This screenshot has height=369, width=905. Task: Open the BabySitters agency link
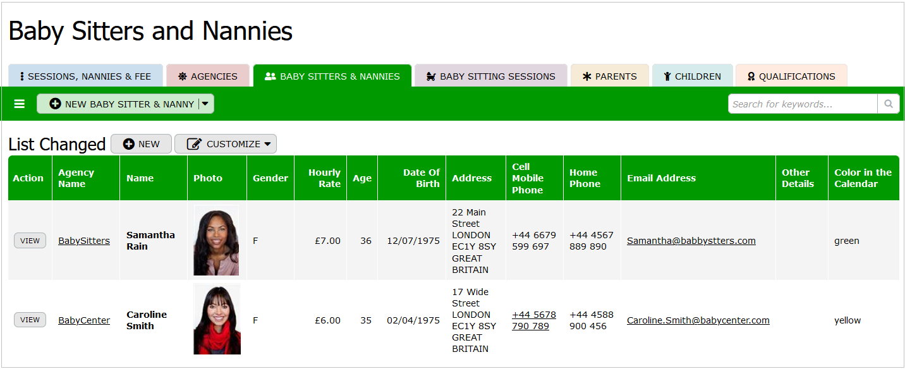click(x=84, y=241)
